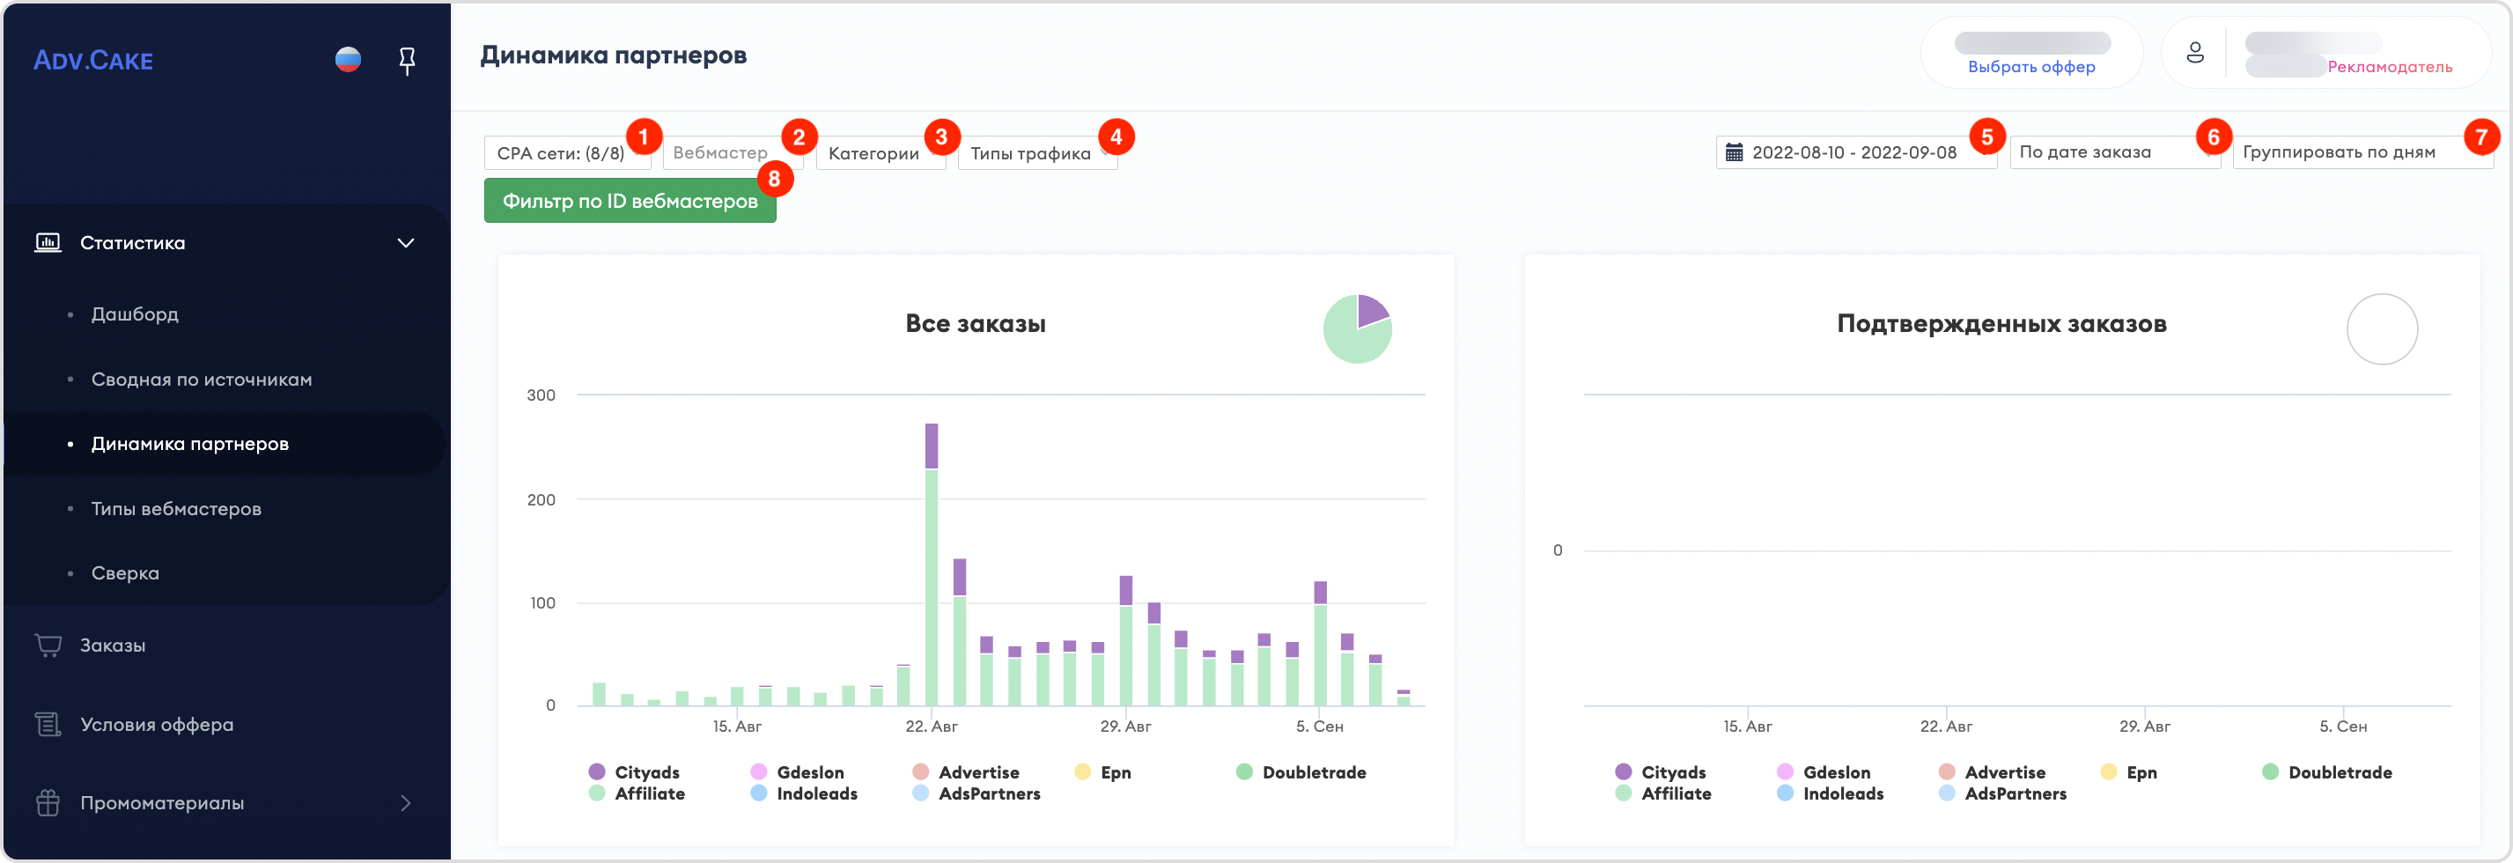
Task: Toggle Advertise series in Все заказы legend
Action: [967, 772]
